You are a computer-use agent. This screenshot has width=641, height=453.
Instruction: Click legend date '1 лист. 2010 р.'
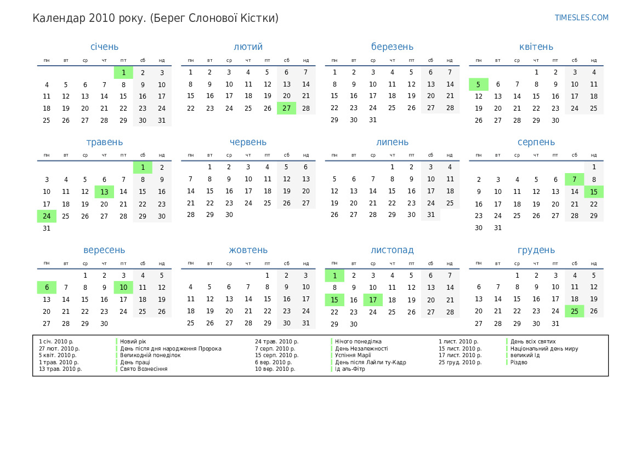click(458, 341)
